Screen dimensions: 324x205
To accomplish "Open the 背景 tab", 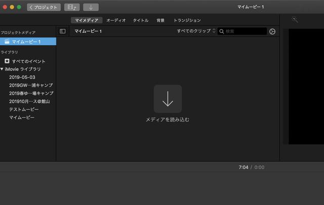I will tap(160, 20).
